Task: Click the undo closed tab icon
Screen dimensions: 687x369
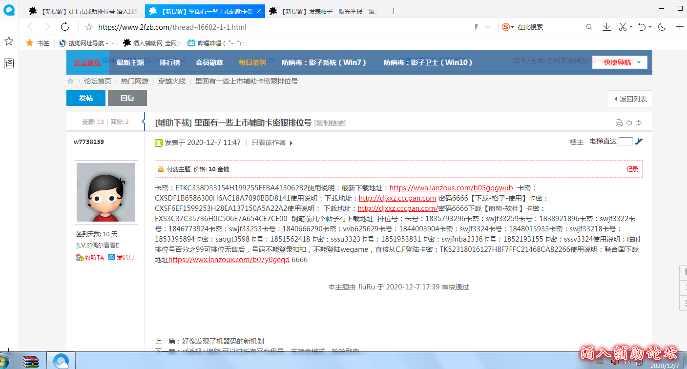Action: pyautogui.click(x=642, y=27)
